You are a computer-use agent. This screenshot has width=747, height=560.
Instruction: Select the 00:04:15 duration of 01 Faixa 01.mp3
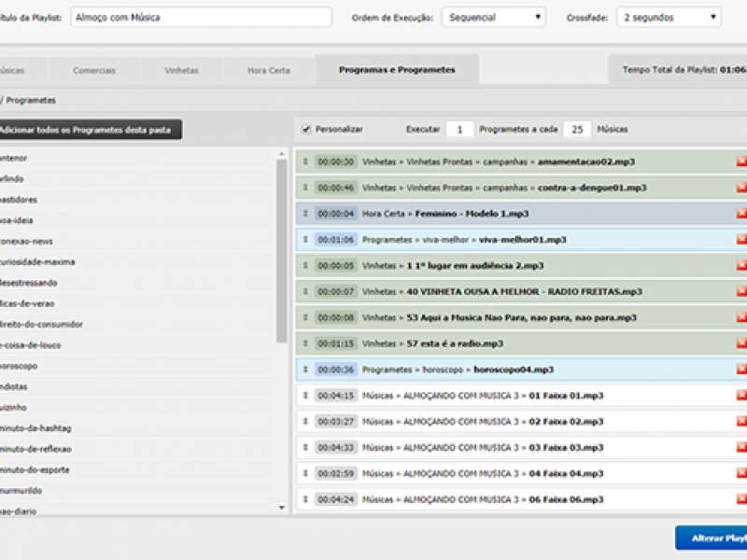coord(336,395)
